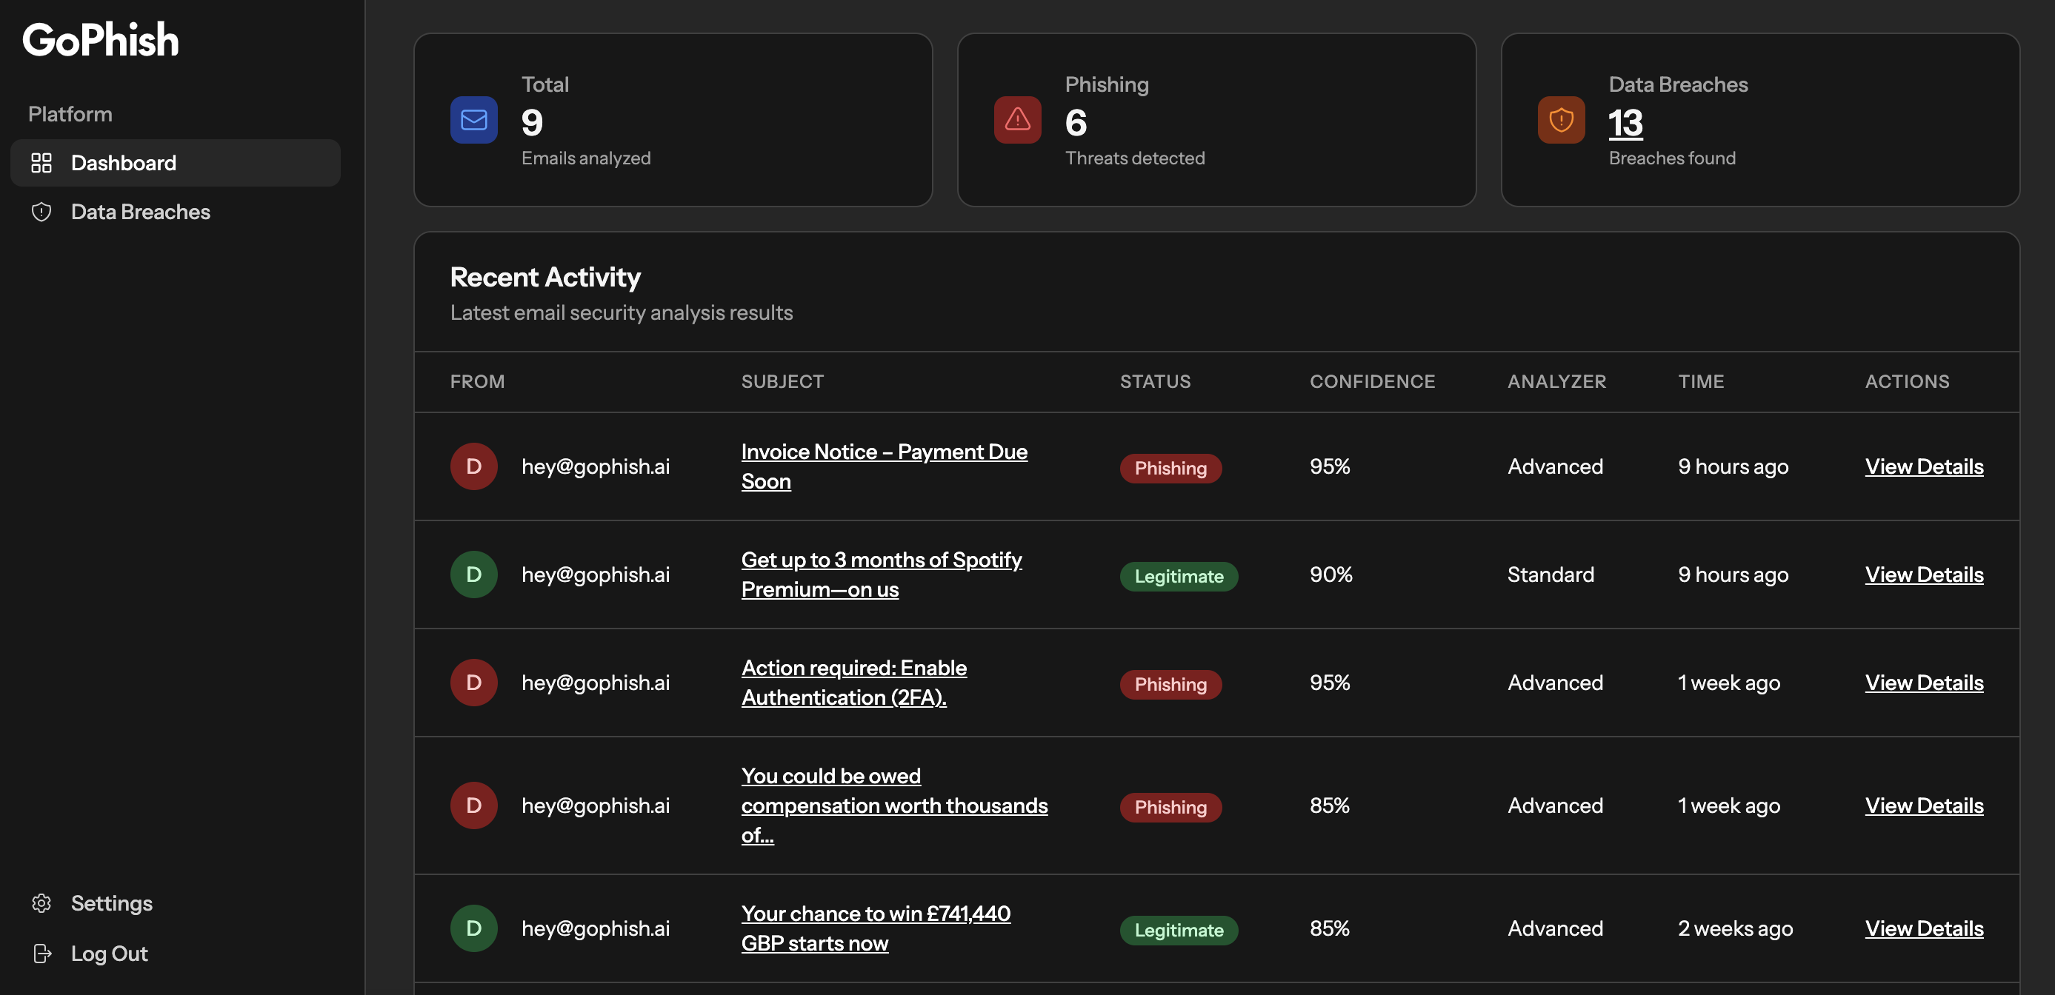Image resolution: width=2055 pixels, height=995 pixels.
Task: Click the CONFIDENCE column header
Action: pos(1372,381)
